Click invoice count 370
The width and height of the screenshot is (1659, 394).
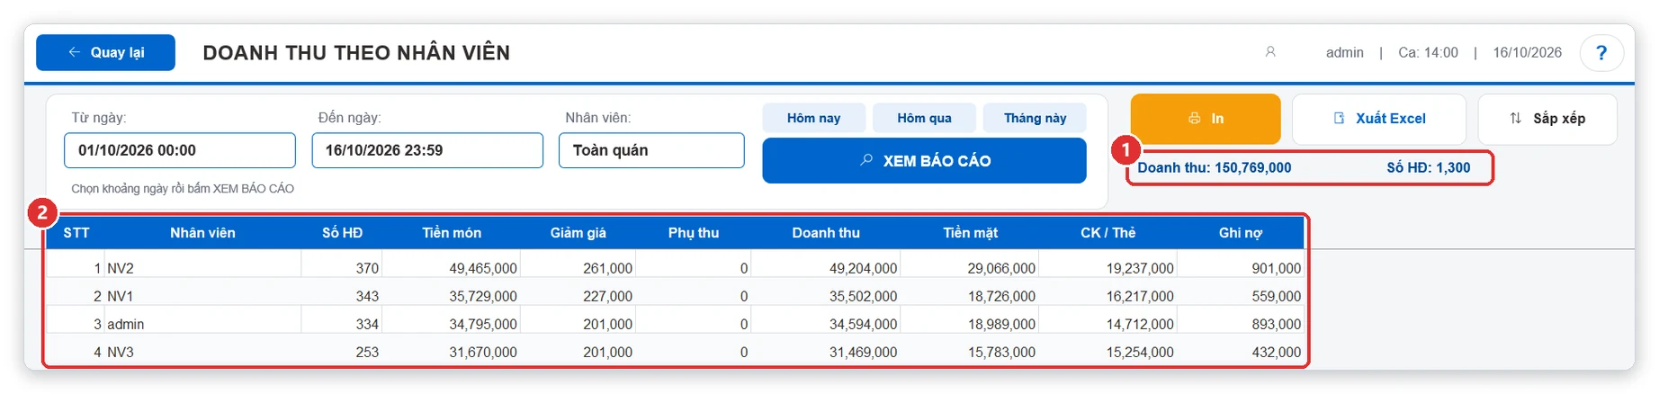point(367,268)
